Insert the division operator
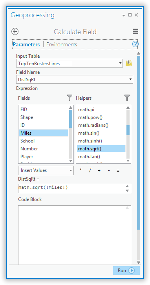The image size is (150, 285). (90, 170)
